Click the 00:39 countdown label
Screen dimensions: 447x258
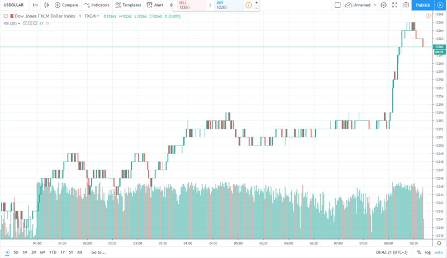439,52
